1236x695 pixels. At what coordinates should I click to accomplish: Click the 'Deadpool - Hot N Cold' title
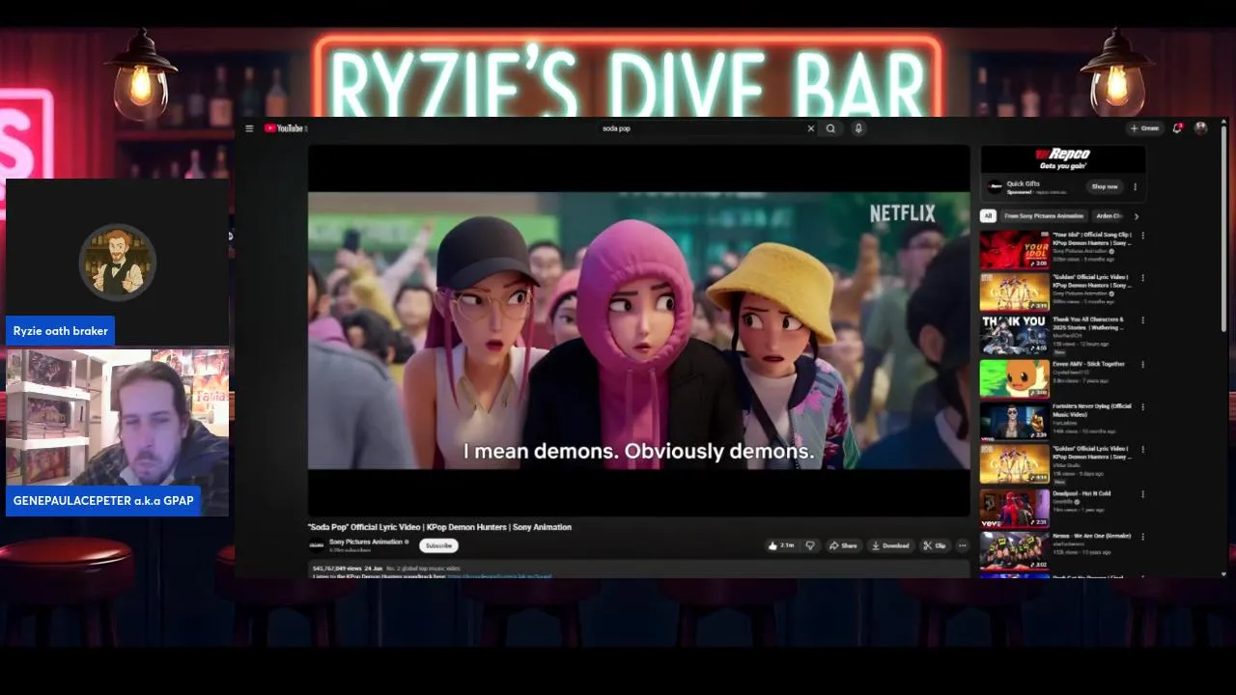[1081, 493]
